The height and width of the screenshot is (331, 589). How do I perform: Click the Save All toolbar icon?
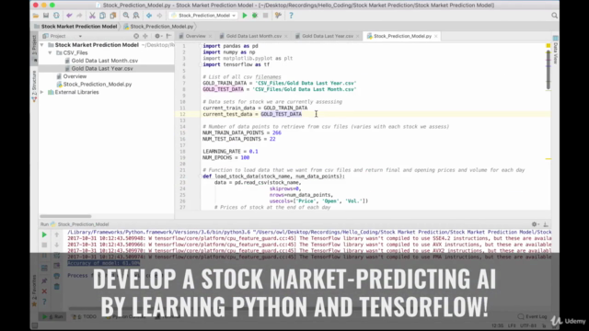click(x=46, y=16)
